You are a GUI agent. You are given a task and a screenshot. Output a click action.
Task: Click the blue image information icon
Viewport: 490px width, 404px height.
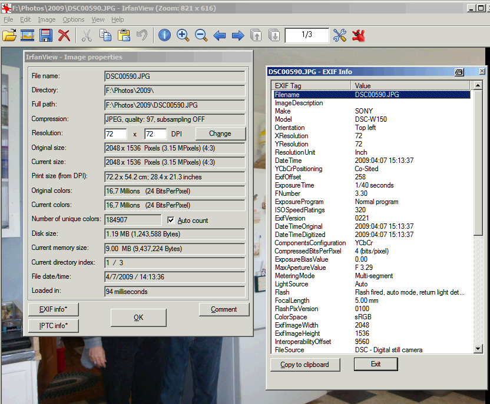[x=164, y=35]
